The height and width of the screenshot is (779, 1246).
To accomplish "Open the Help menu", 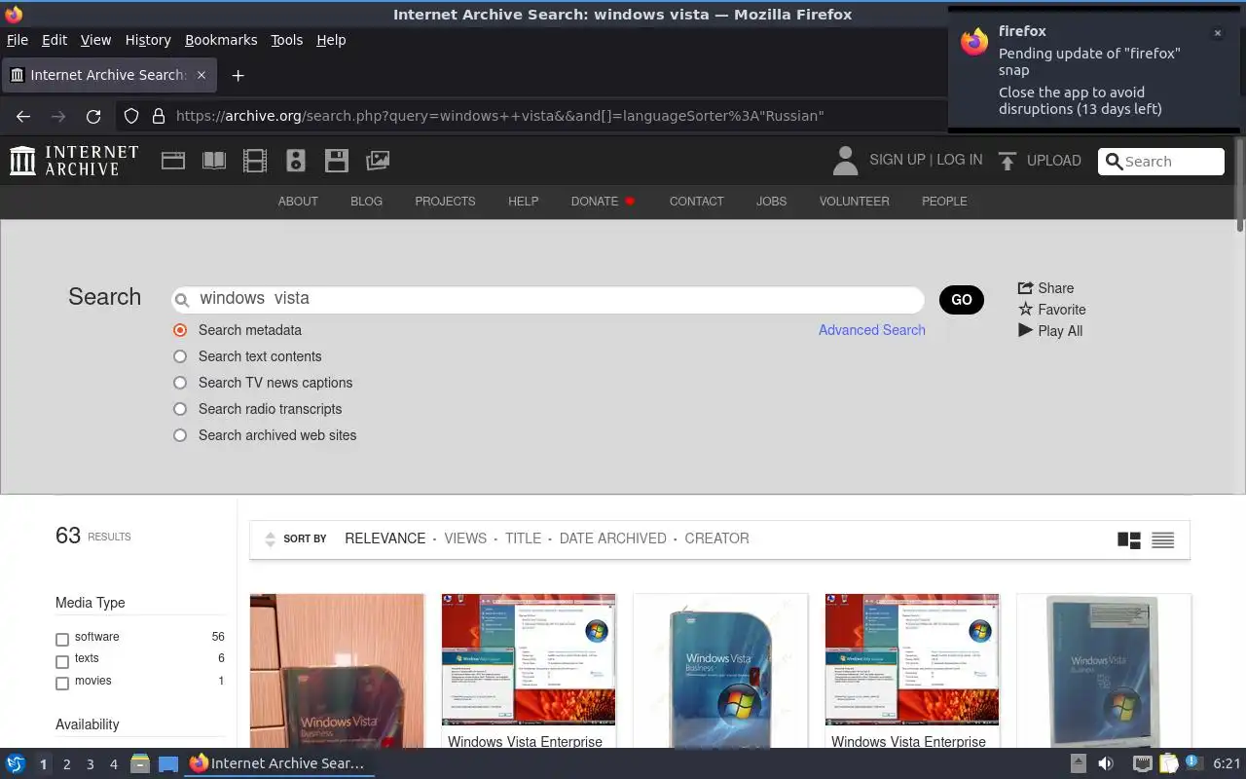I will pos(331,40).
